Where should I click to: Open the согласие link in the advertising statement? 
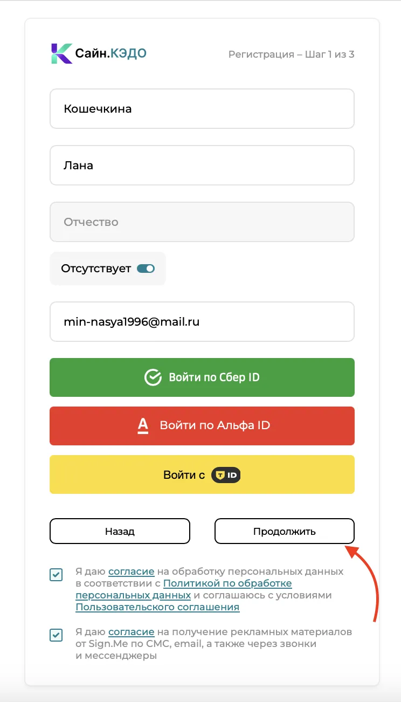[x=132, y=631]
